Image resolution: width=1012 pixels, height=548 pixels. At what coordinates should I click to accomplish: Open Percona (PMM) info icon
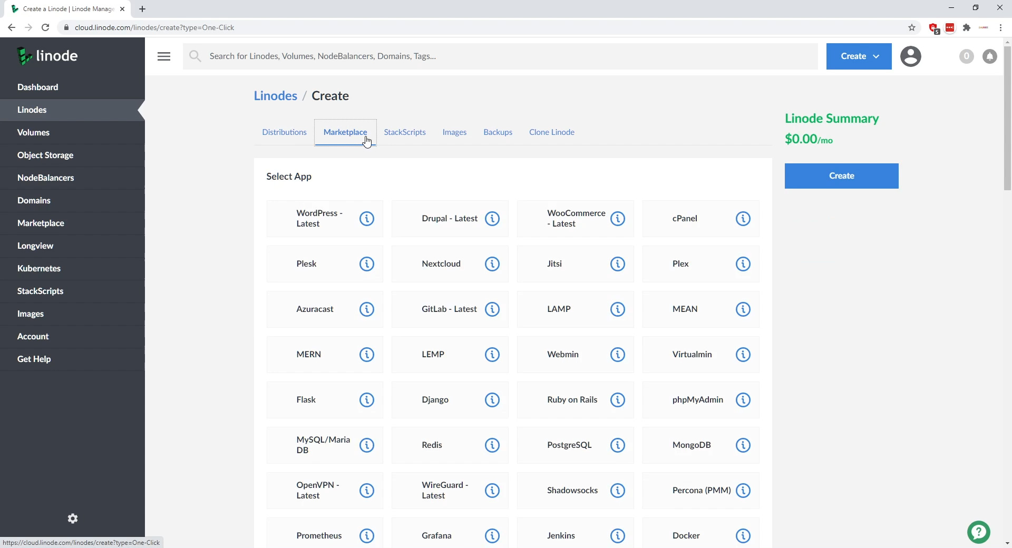[743, 491]
